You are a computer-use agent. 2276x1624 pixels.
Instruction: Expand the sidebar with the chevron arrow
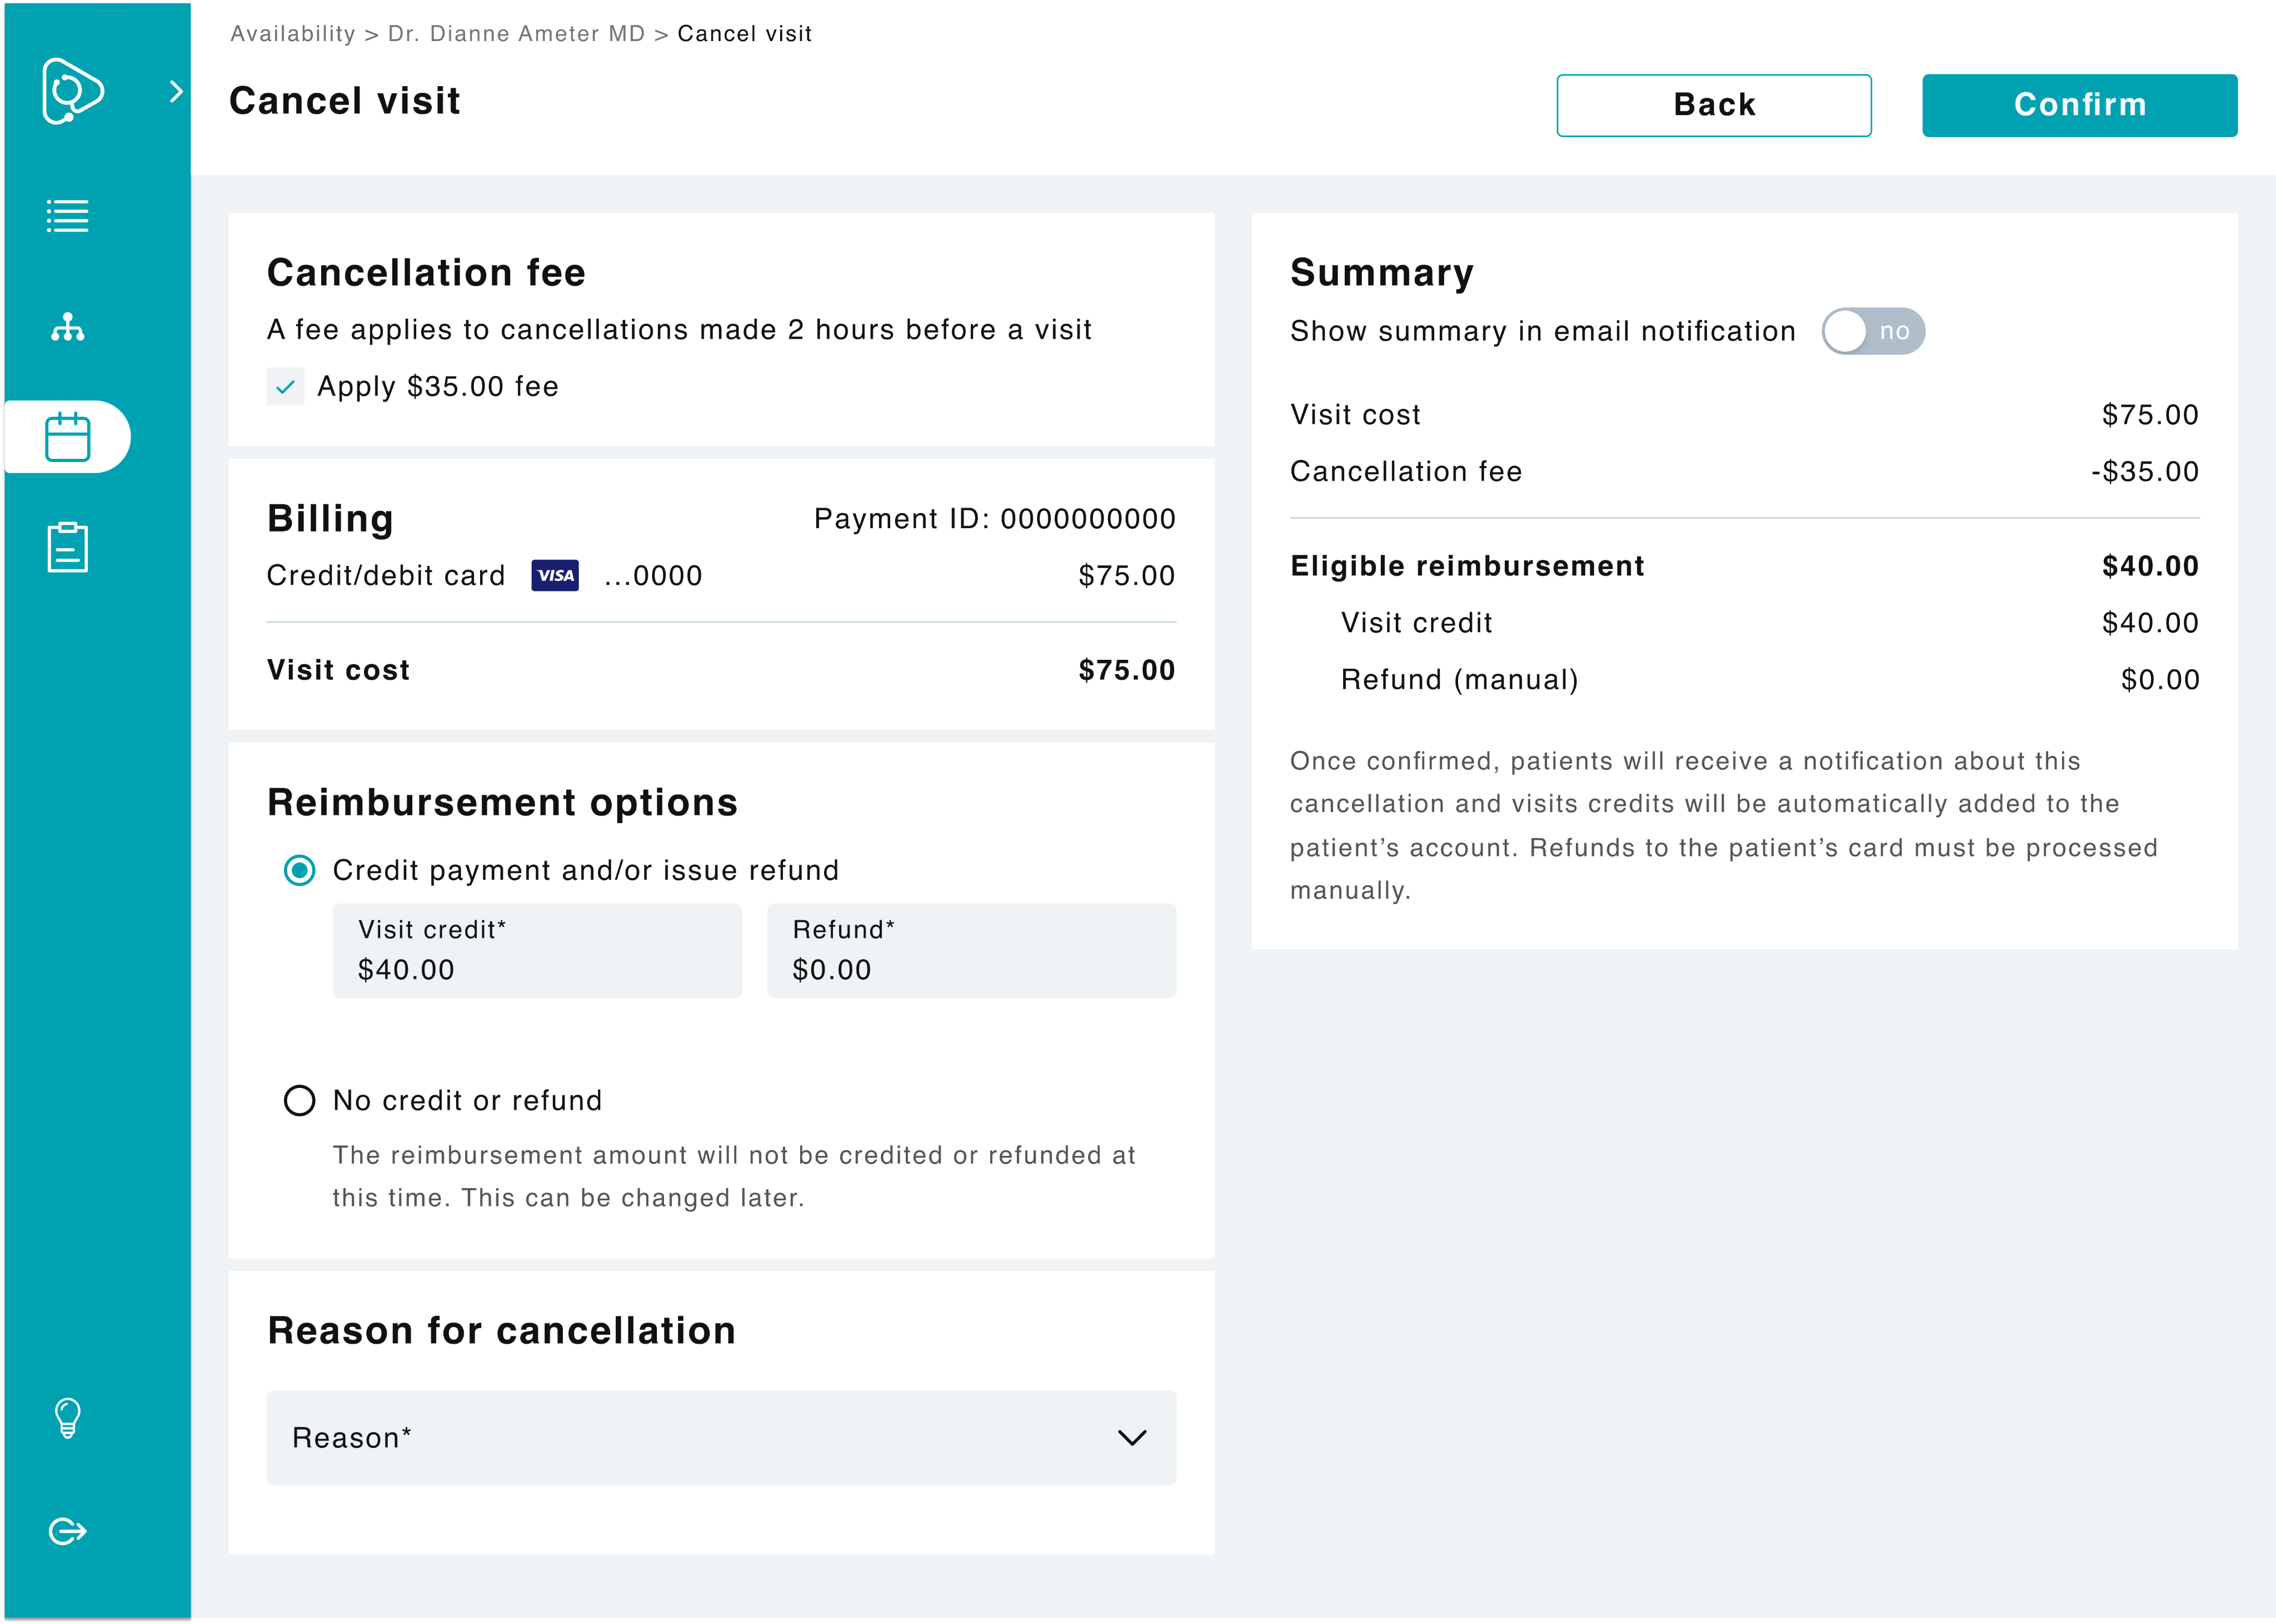pos(178,92)
